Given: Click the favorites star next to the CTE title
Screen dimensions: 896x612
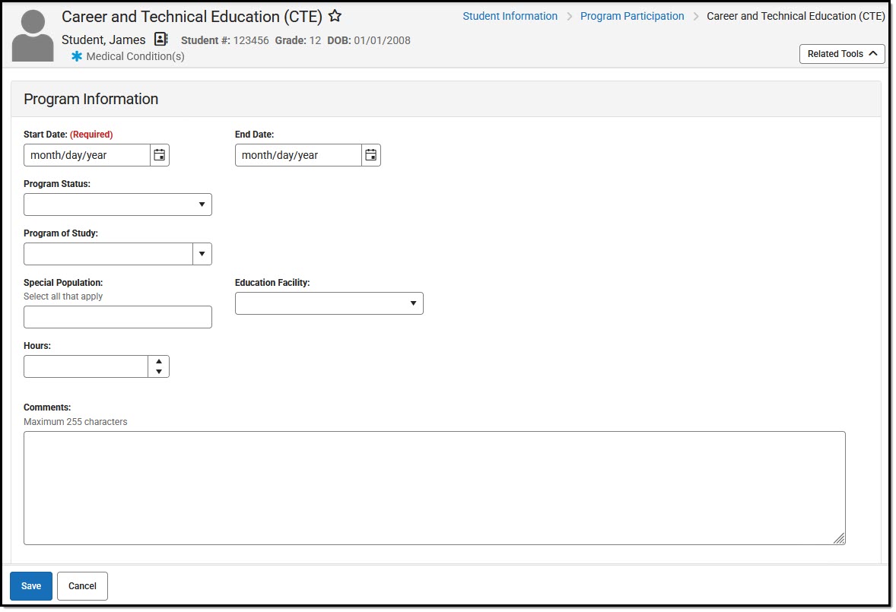Looking at the screenshot, I should pyautogui.click(x=334, y=15).
